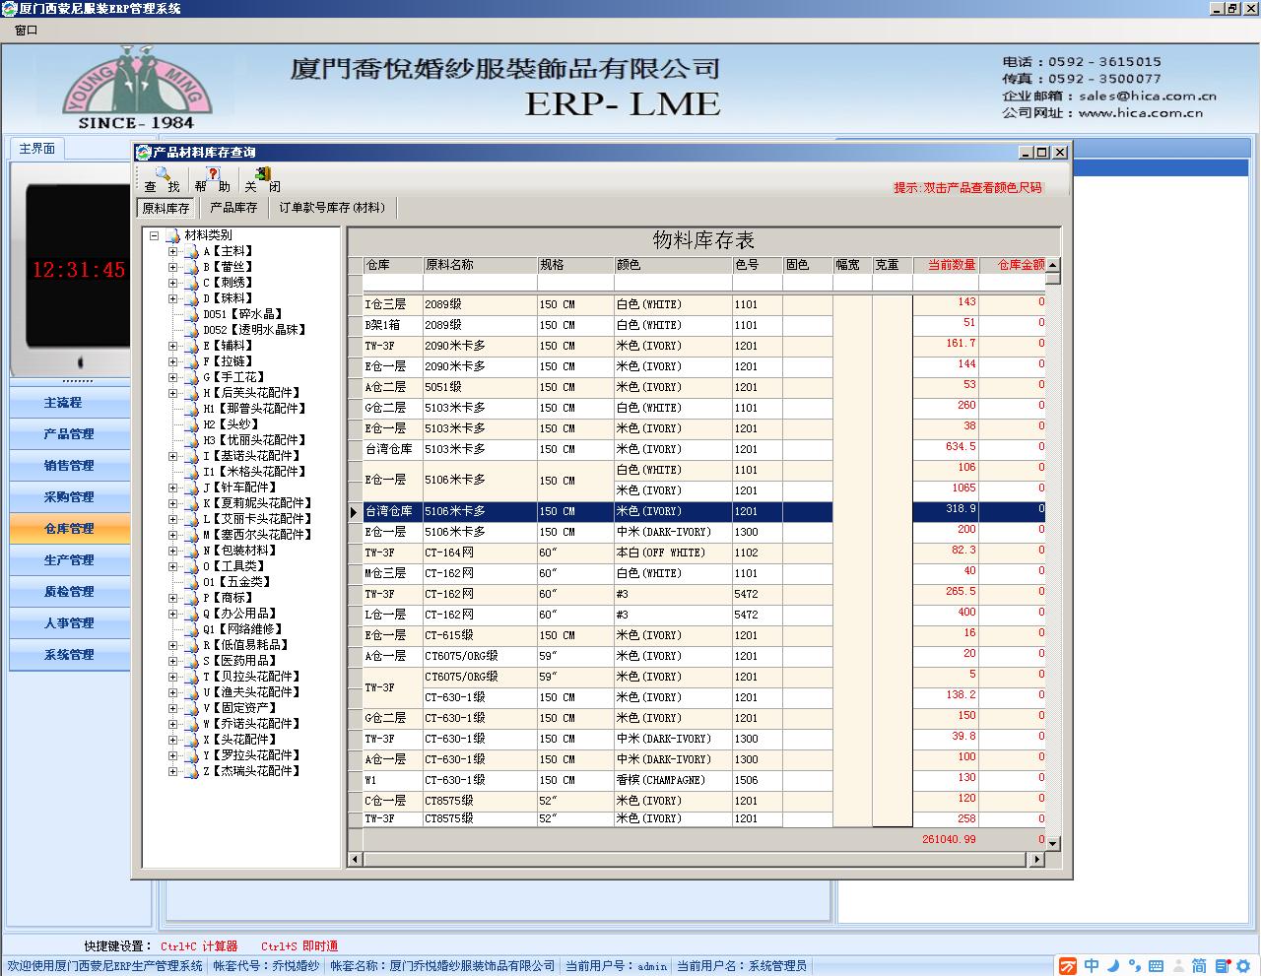Click the CT-615缎 material cell
Image resolution: width=1261 pixels, height=976 pixels.
(479, 635)
